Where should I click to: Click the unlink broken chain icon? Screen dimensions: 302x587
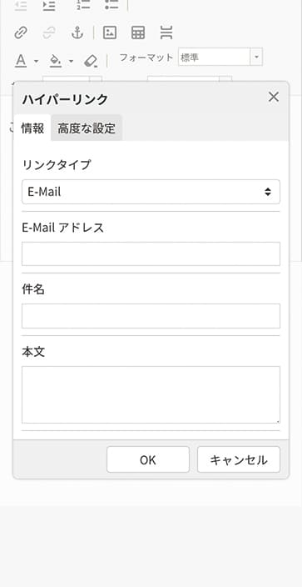(49, 33)
